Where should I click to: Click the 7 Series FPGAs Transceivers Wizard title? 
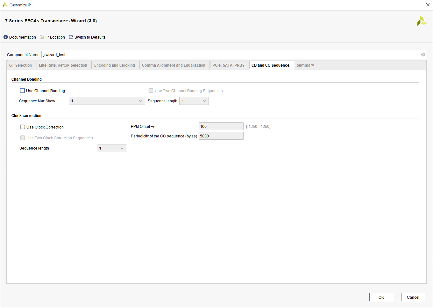[51, 21]
